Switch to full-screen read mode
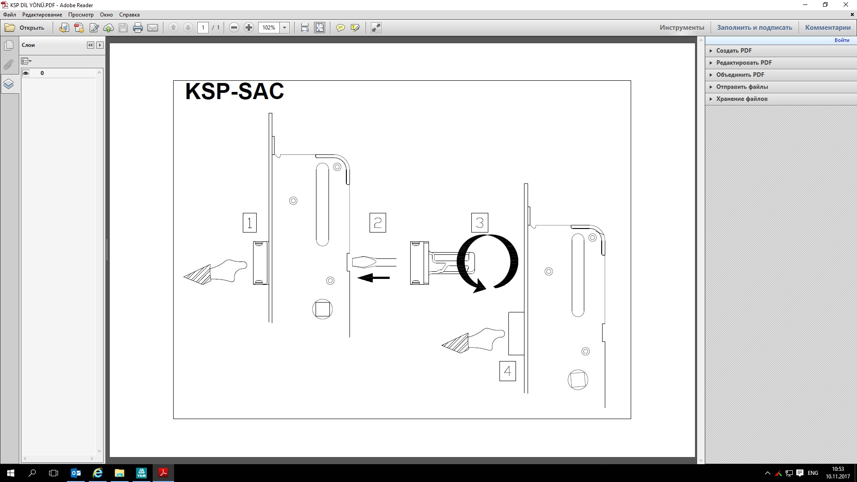 [376, 28]
